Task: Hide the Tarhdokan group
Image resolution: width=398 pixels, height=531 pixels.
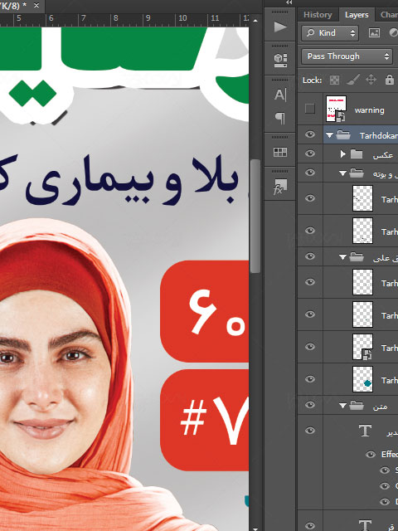Action: [x=309, y=134]
